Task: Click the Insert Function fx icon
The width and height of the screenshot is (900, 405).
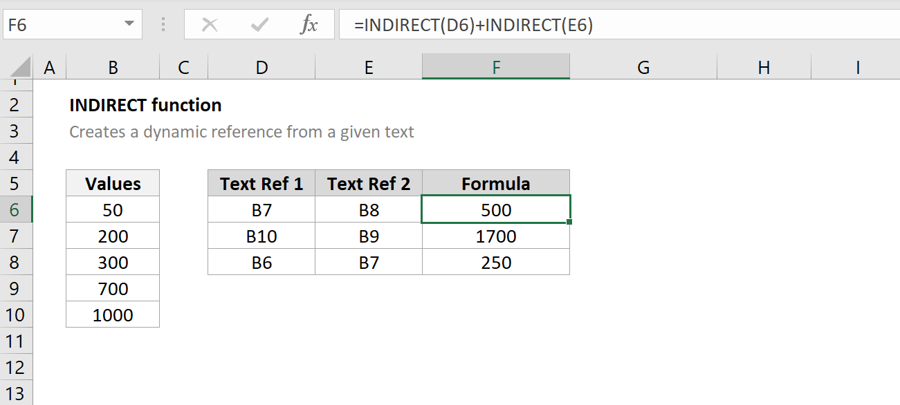Action: [309, 26]
